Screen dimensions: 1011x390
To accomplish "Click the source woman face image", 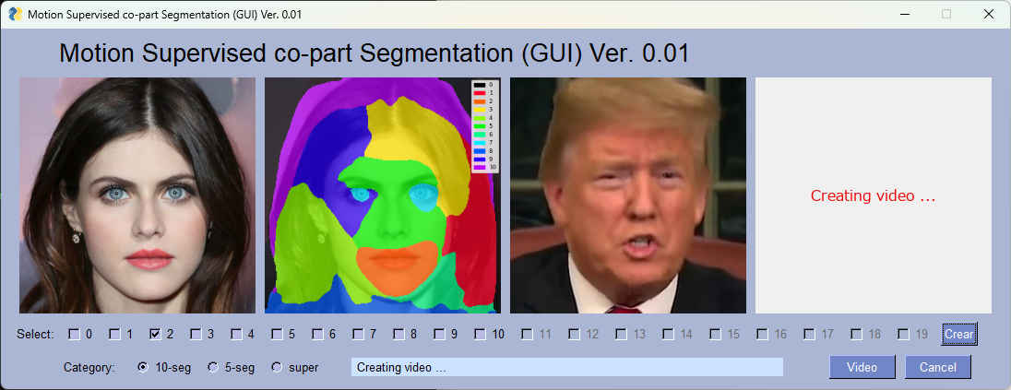I will point(137,195).
